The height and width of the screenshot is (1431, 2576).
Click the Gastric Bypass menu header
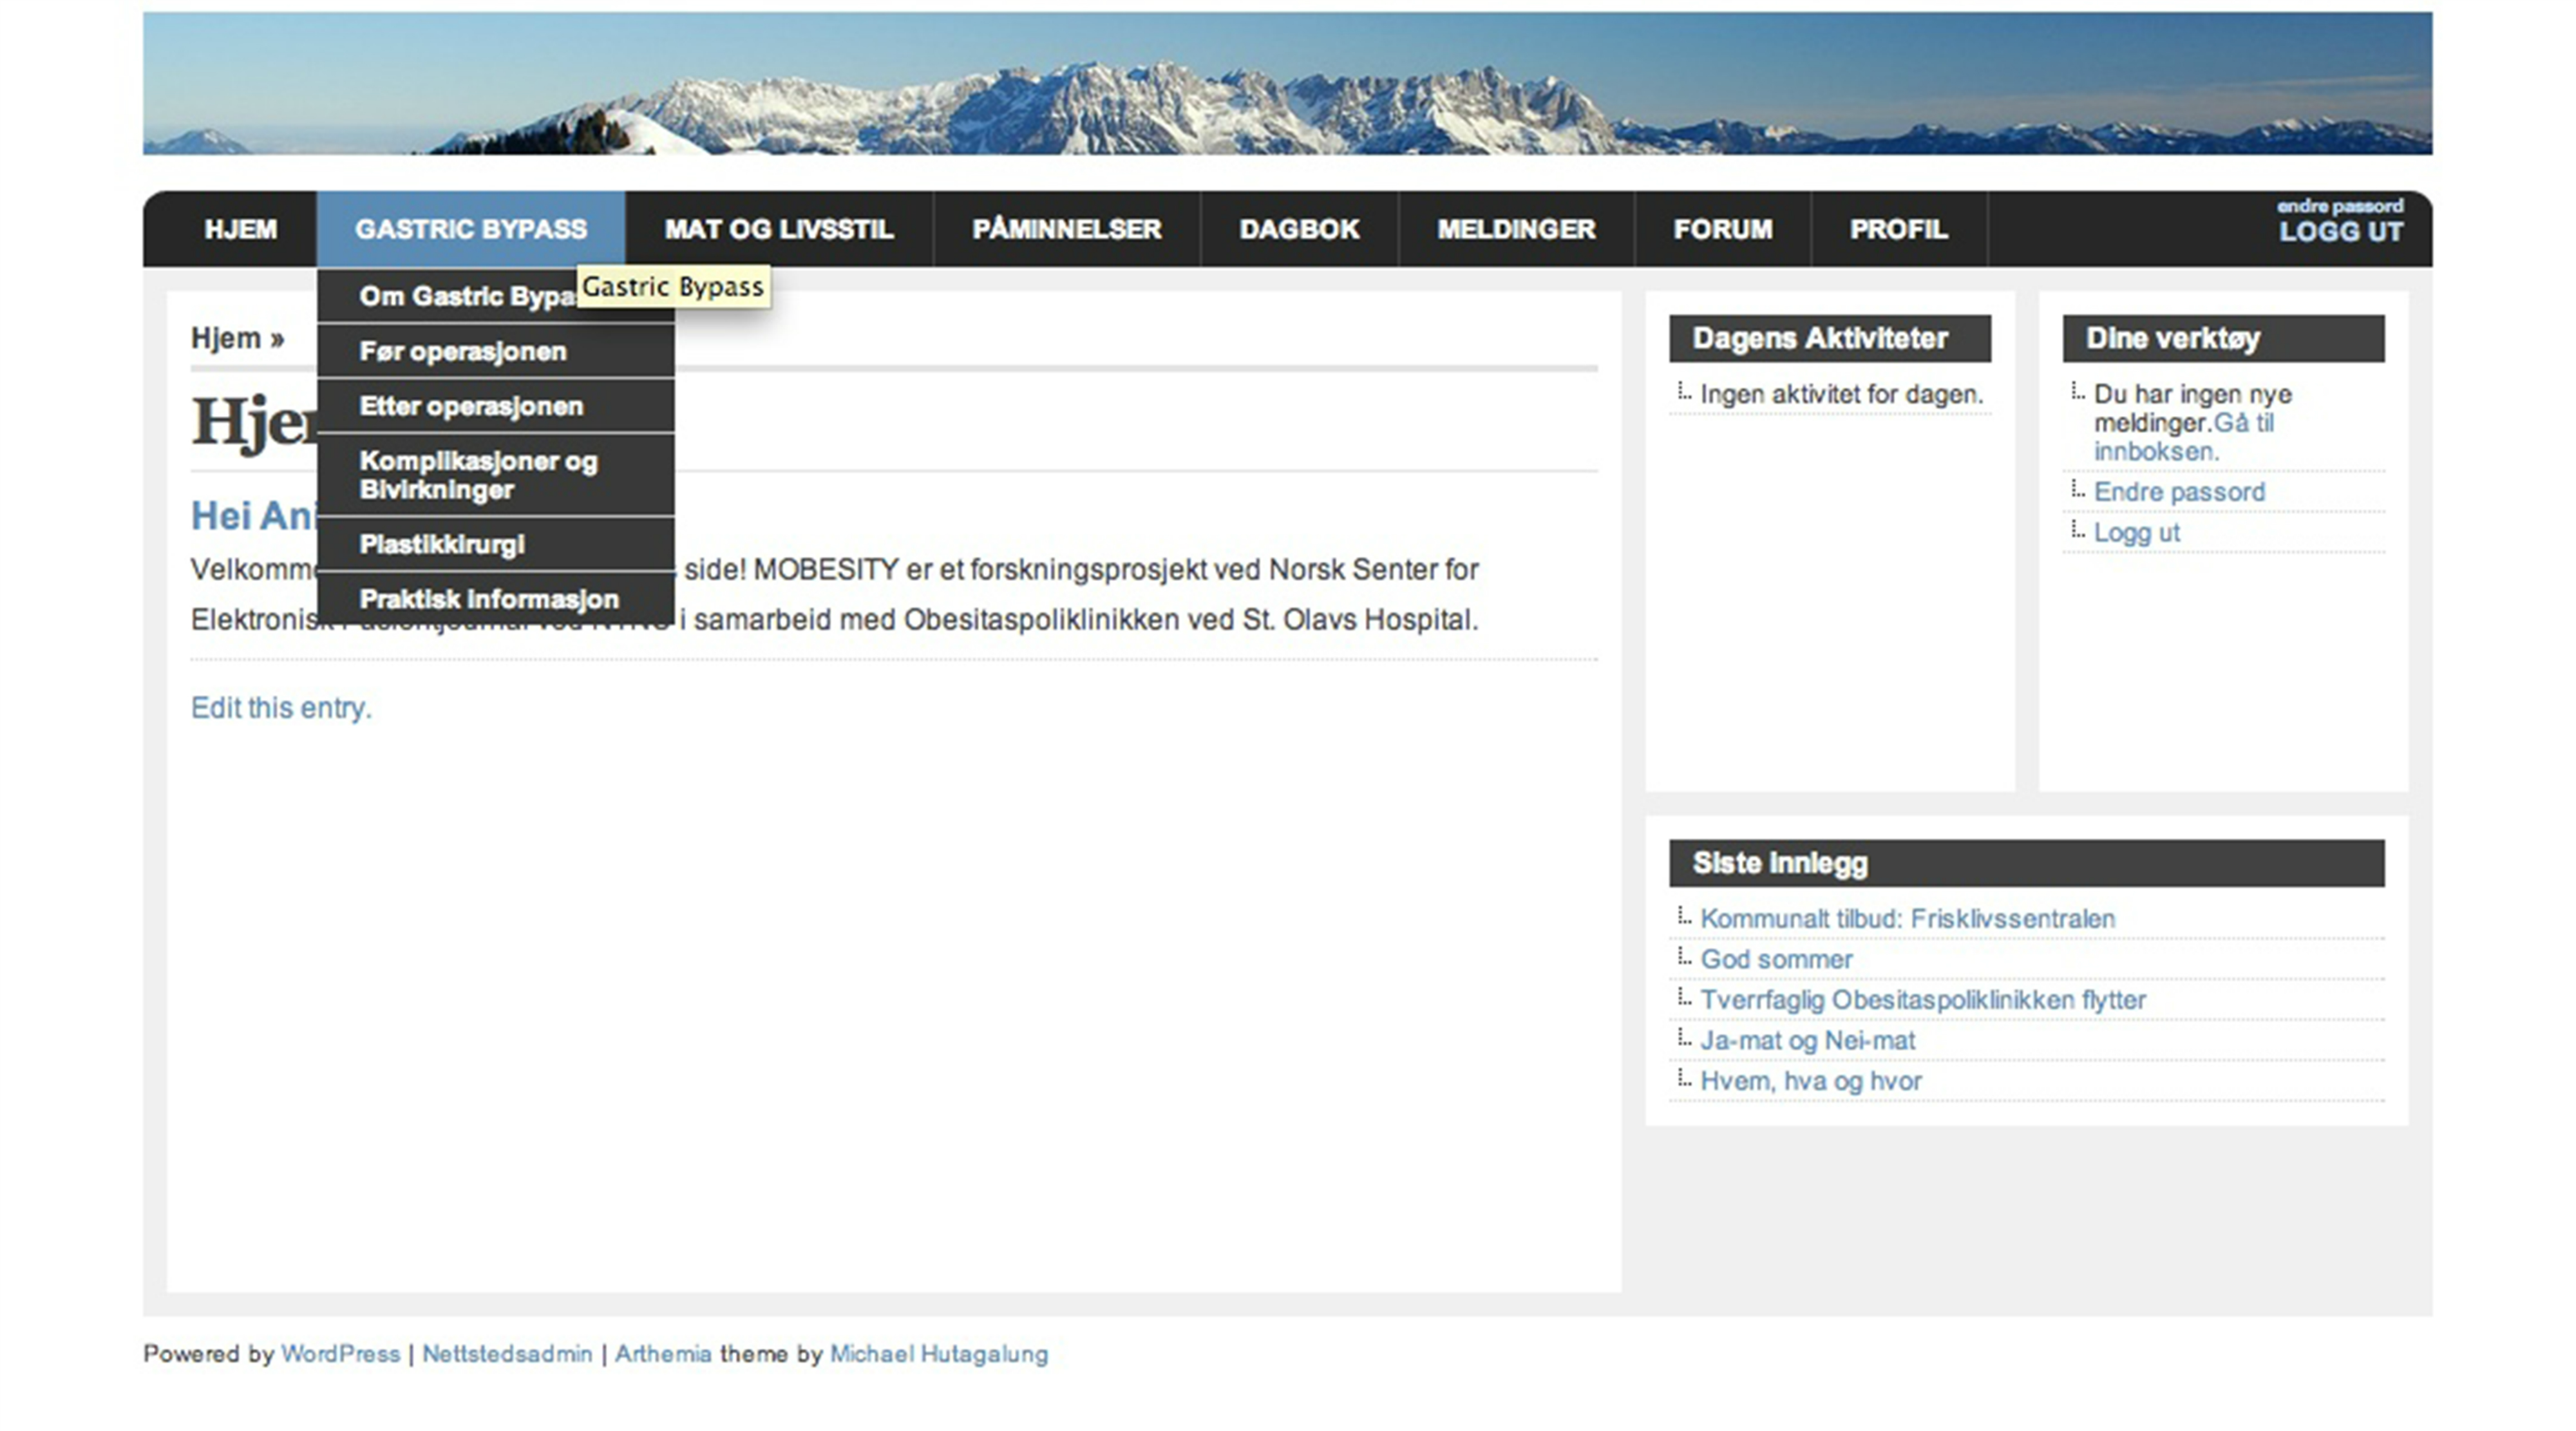point(470,229)
